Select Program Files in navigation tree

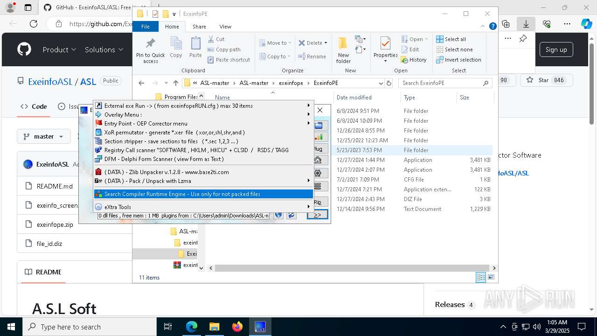(x=177, y=97)
